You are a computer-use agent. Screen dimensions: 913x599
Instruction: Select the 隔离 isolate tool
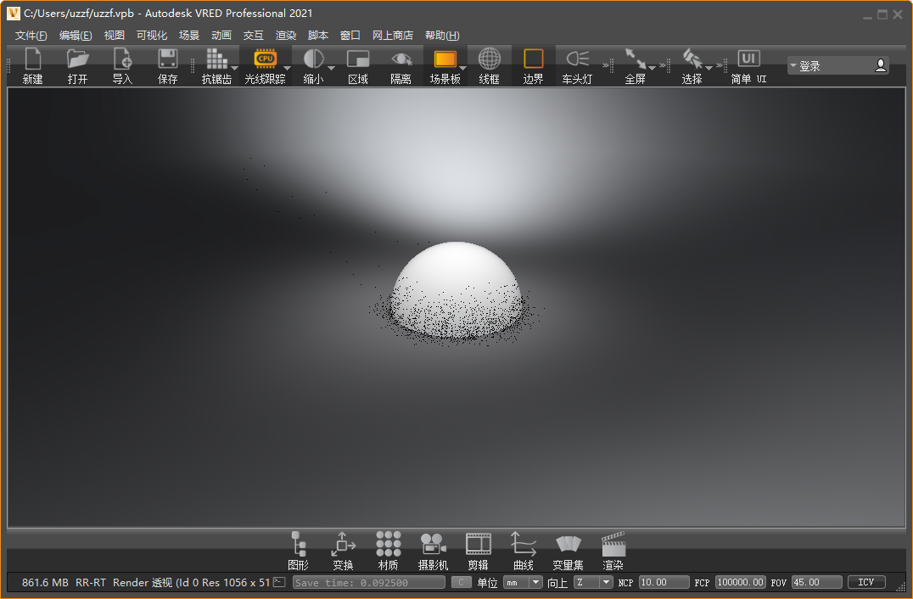[400, 66]
